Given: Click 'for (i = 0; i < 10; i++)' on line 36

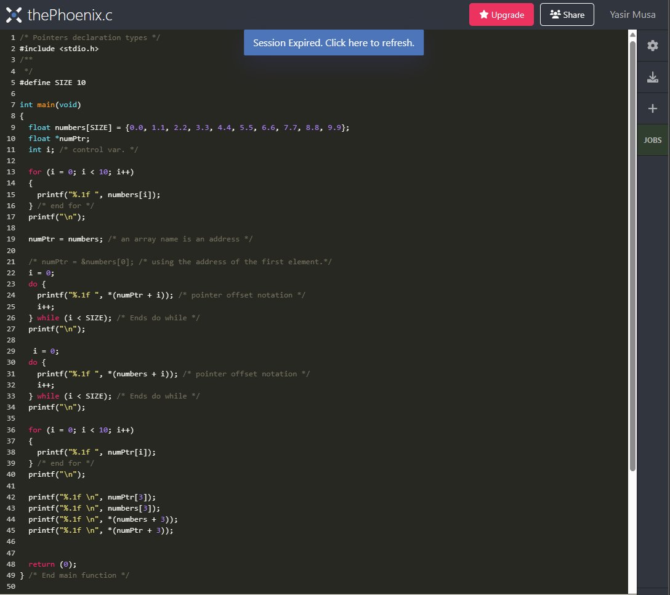Looking at the screenshot, I should 81,429.
